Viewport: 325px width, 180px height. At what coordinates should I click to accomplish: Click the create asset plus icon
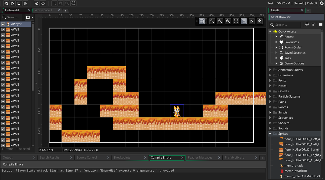[307, 24]
